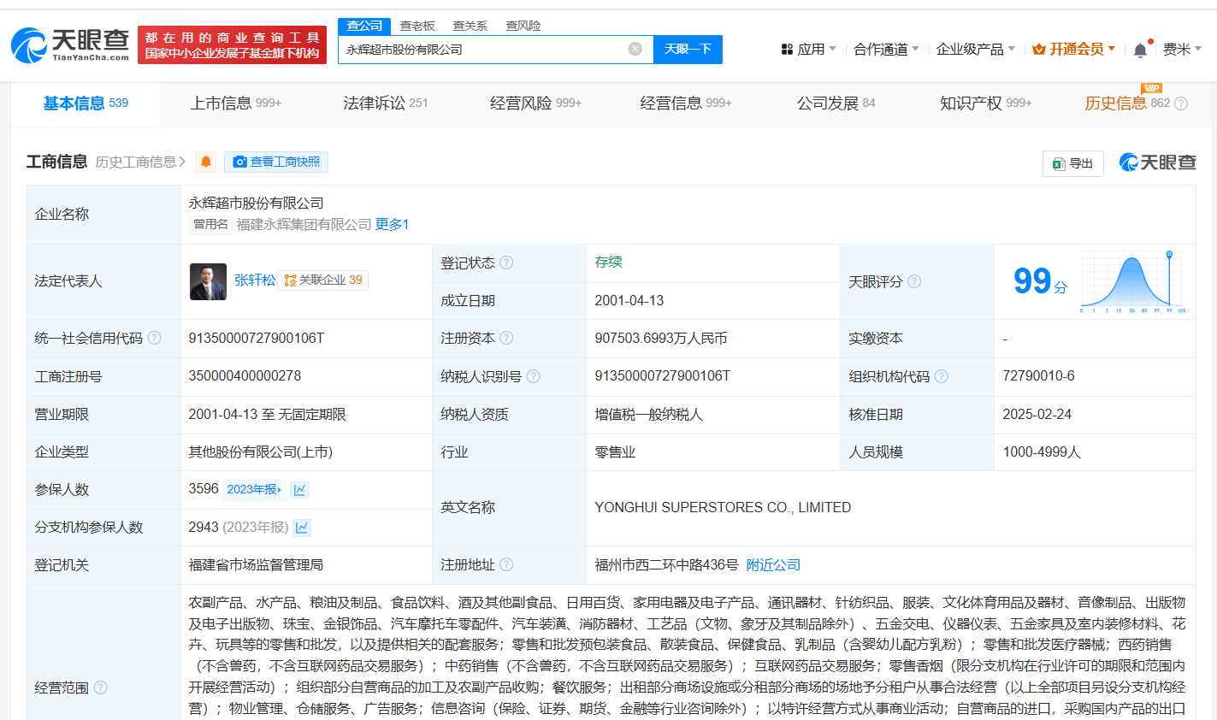Image resolution: width=1217 pixels, height=720 pixels.
Task: Click the 统一社会信用代码 help icon
Action: 154,338
